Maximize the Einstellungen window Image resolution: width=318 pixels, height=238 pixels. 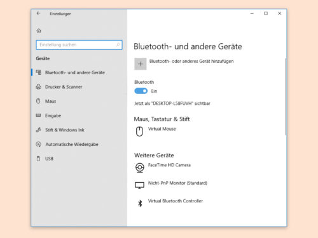point(266,13)
